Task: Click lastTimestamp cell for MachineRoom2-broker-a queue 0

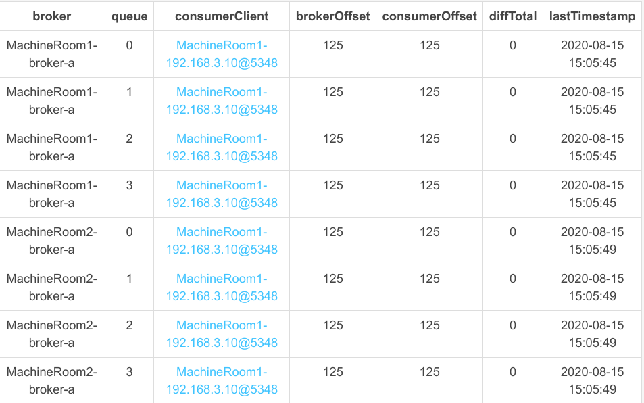Action: click(592, 241)
